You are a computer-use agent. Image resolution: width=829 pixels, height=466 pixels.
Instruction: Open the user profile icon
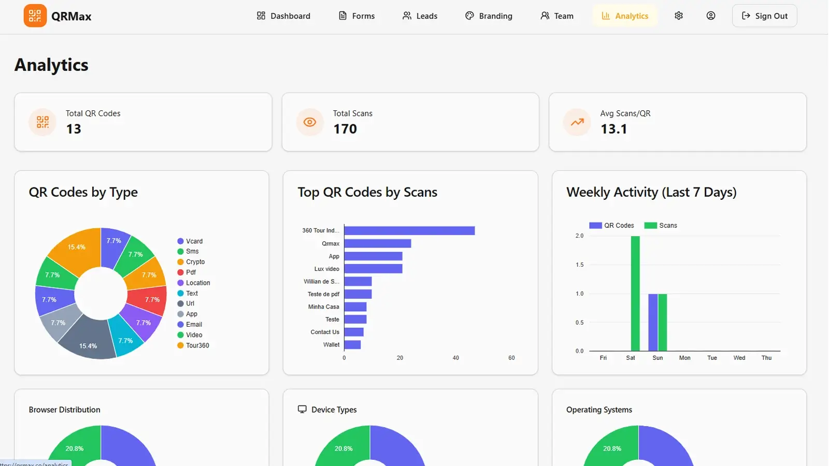point(710,16)
